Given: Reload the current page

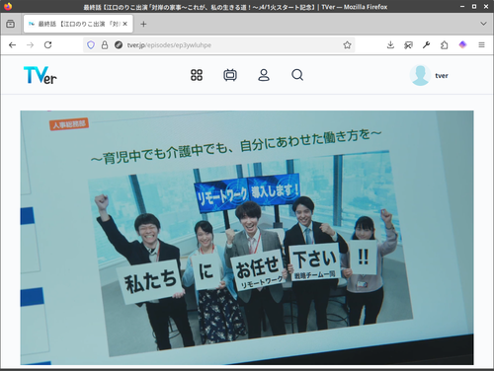Looking at the screenshot, I should click(x=48, y=45).
